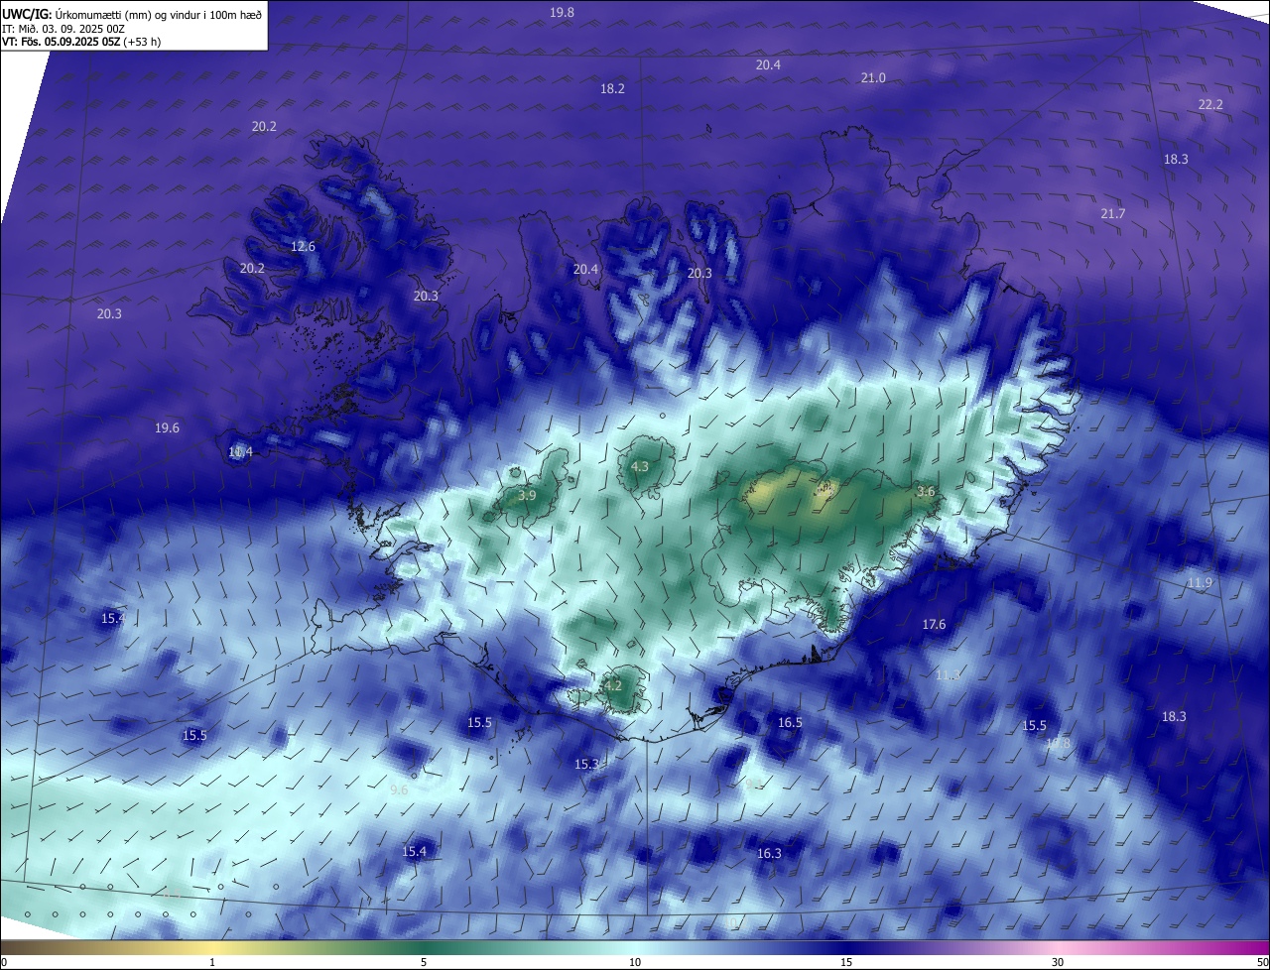Viewport: 1270px width, 970px height.
Task: Click the value label 22.2
Action: [1210, 104]
